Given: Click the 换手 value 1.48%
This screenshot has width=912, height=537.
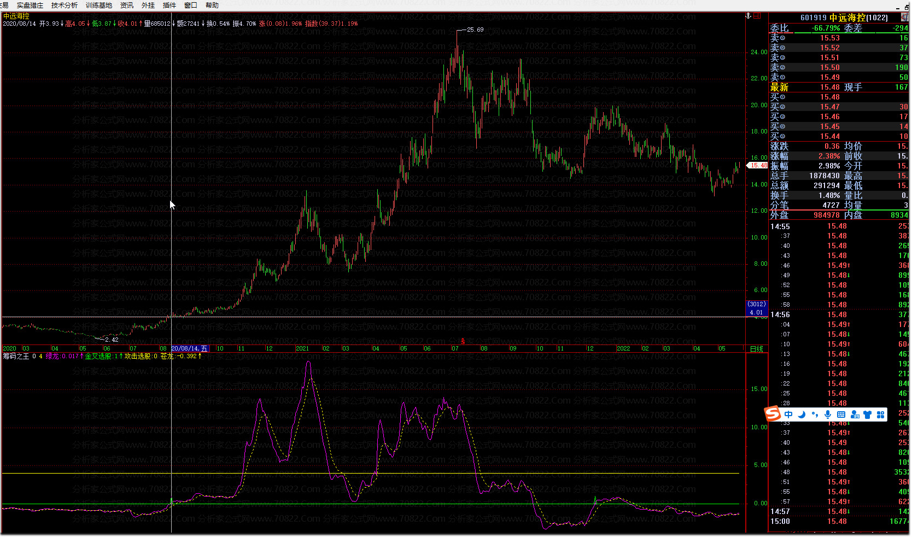Looking at the screenshot, I should (829, 195).
